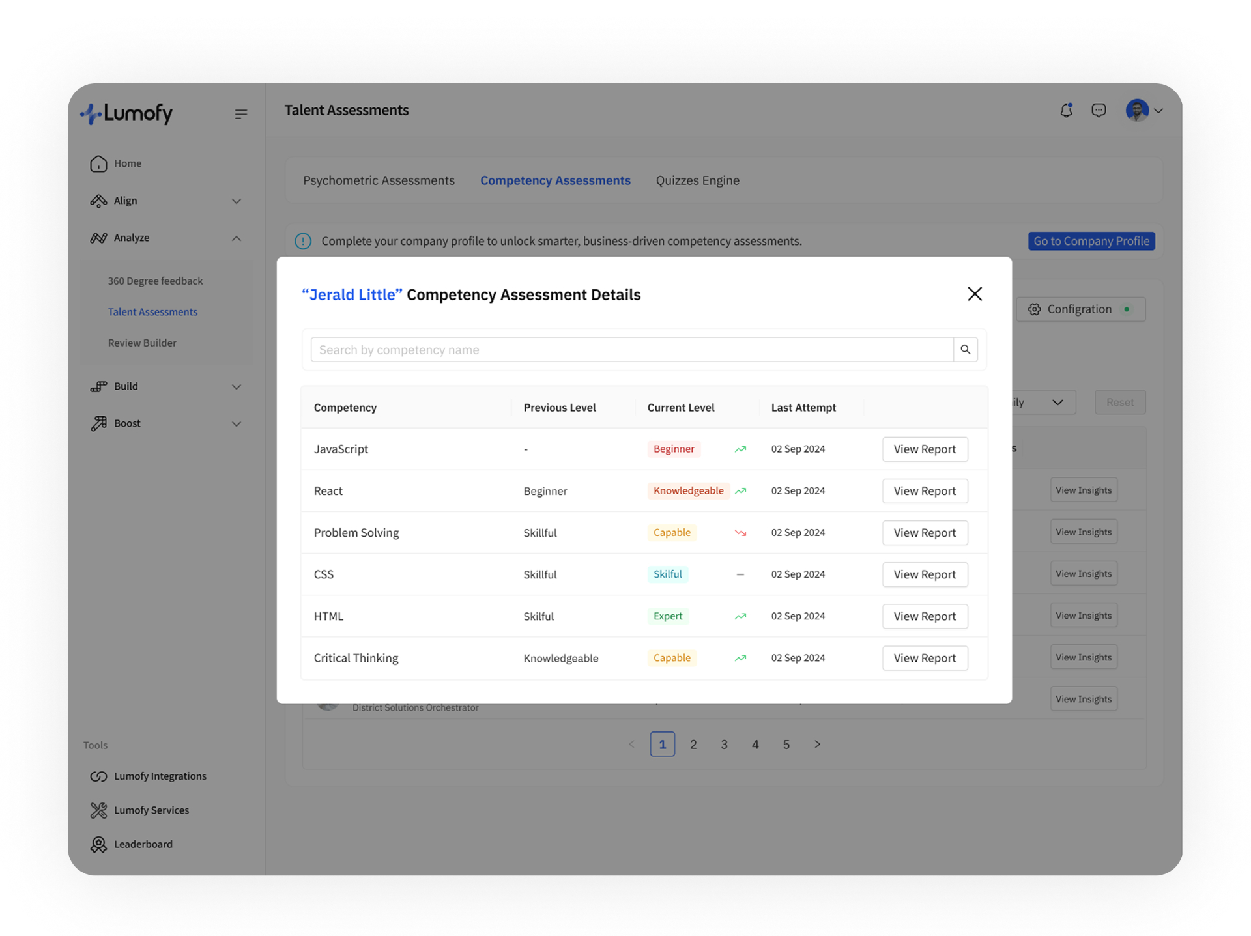Click the Align icon in sidebar
Viewport: 1251px width, 936px height.
pos(98,201)
